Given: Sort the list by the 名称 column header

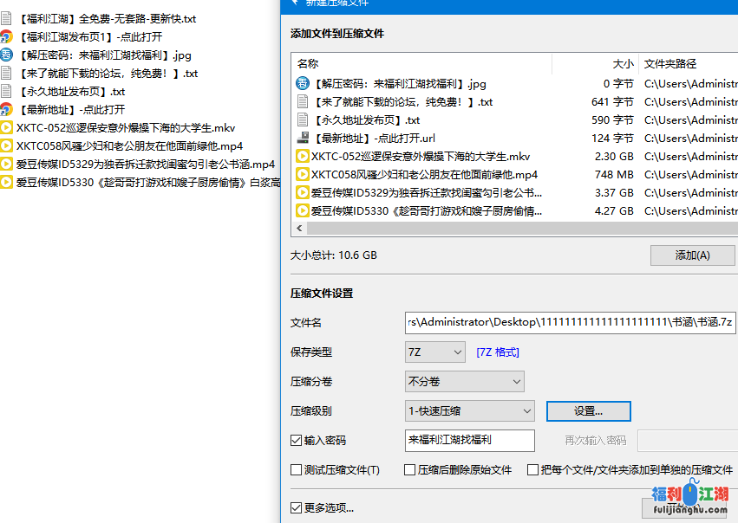Looking at the screenshot, I should (x=308, y=64).
